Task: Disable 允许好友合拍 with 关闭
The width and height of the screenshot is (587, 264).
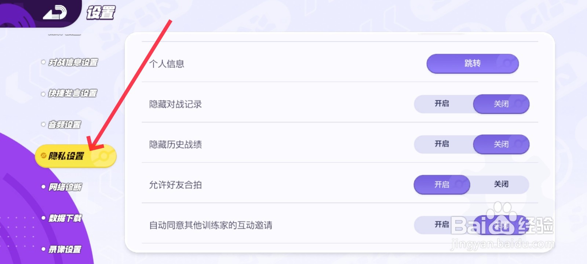Action: click(x=501, y=184)
